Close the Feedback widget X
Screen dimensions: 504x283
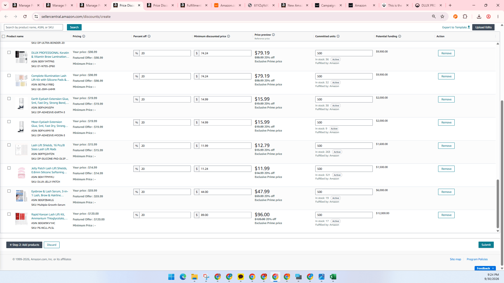(x=493, y=268)
